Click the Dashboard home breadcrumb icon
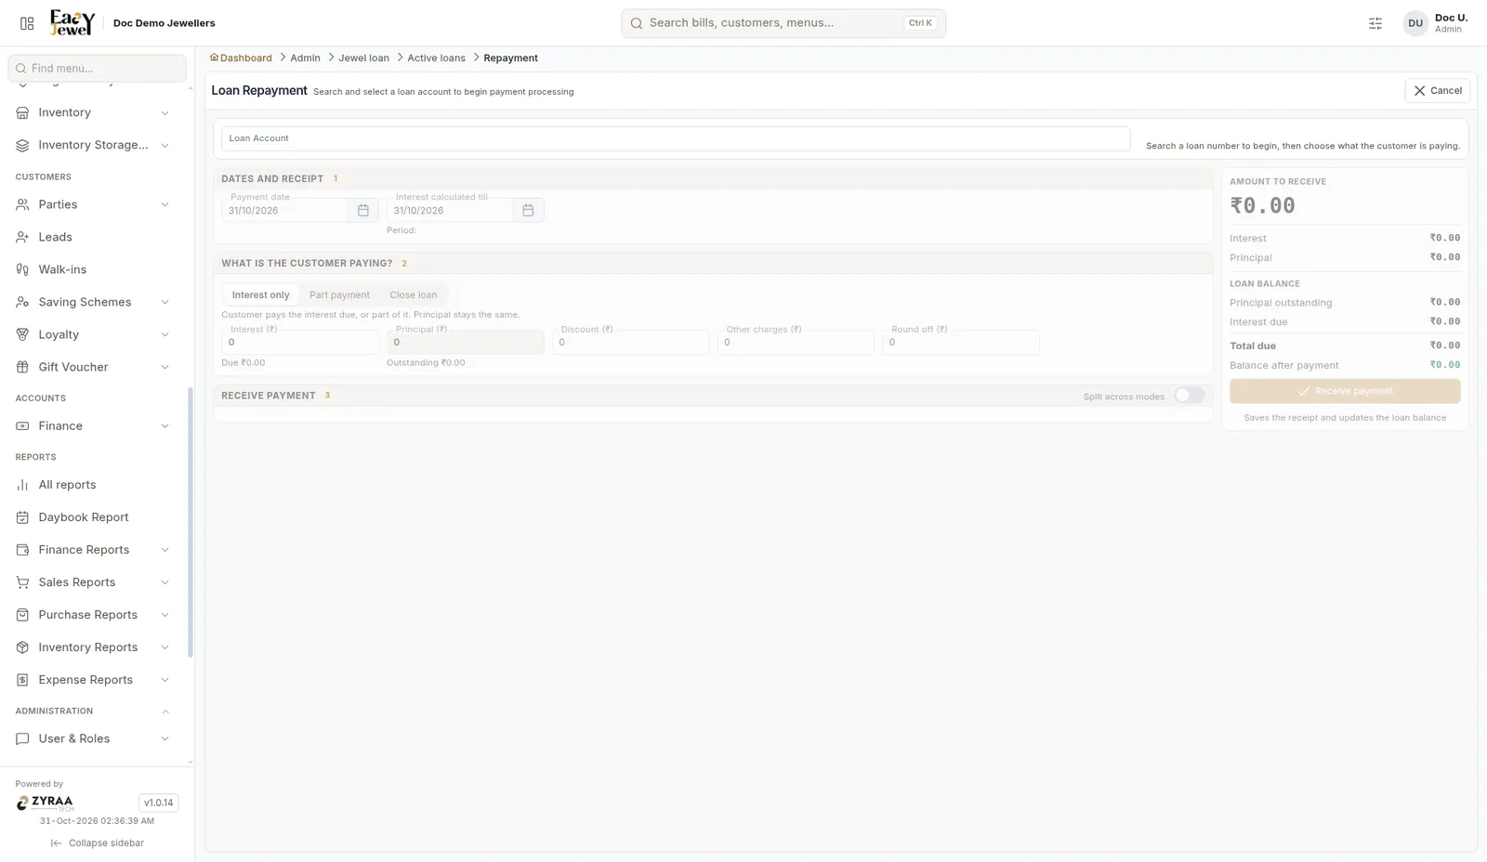The image size is (1487, 862). pyautogui.click(x=214, y=58)
